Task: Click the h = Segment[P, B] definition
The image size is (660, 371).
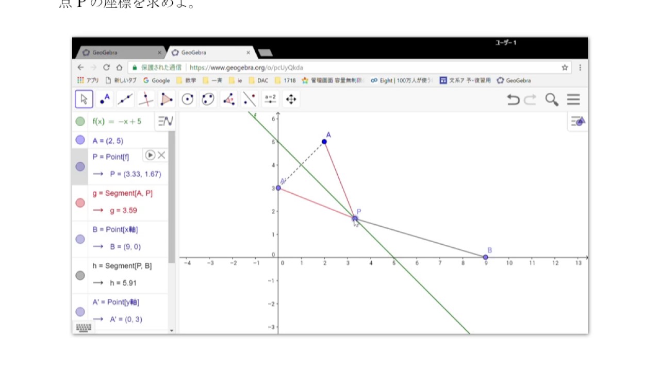Action: [x=122, y=266]
